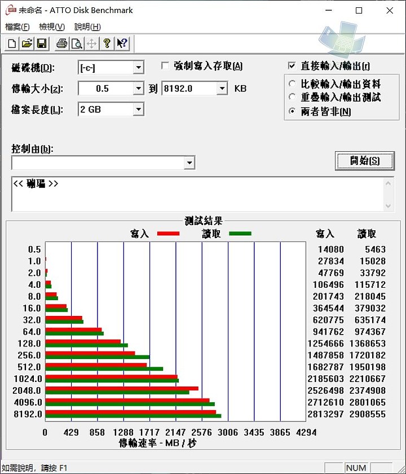Click the 2147 axis label under chart
This screenshot has width=406, height=474.
[x=175, y=433]
